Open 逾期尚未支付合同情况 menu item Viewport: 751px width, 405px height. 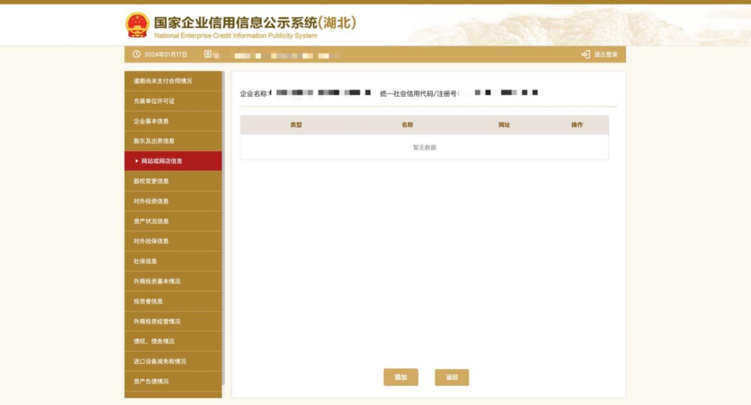163,81
